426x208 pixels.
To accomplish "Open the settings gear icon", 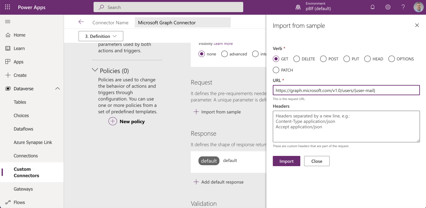I will 388,7.
